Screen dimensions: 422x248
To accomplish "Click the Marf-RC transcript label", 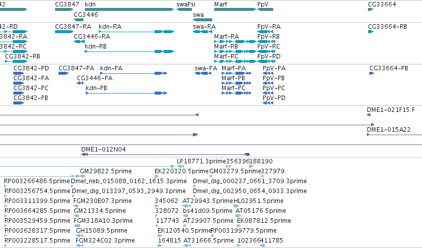I will click(x=226, y=56).
